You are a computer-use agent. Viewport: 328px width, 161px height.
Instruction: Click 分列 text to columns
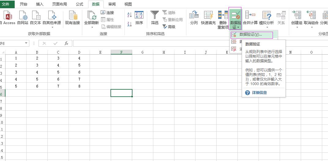tap(194, 18)
